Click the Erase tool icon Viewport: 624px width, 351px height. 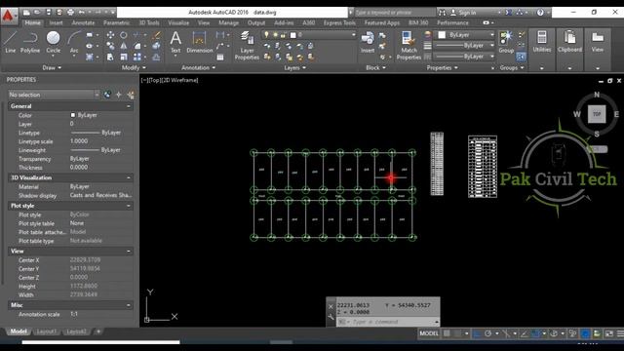click(157, 35)
